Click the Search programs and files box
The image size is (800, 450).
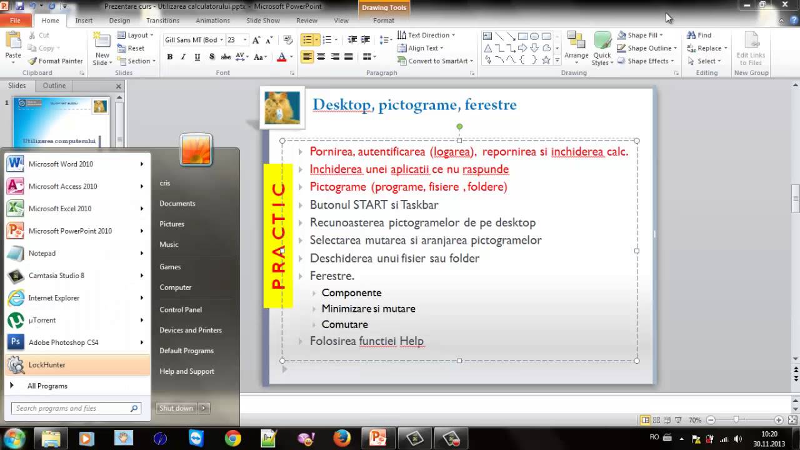(x=76, y=408)
